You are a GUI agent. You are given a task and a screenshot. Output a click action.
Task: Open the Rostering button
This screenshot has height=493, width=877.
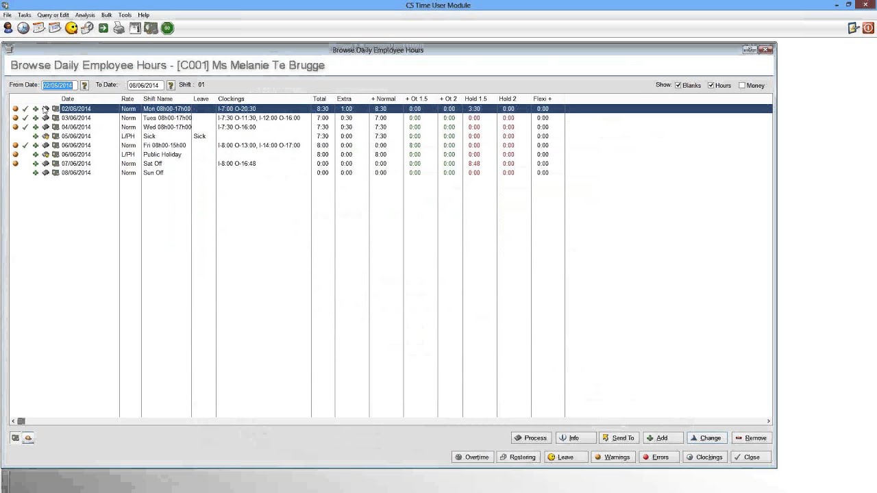point(518,457)
